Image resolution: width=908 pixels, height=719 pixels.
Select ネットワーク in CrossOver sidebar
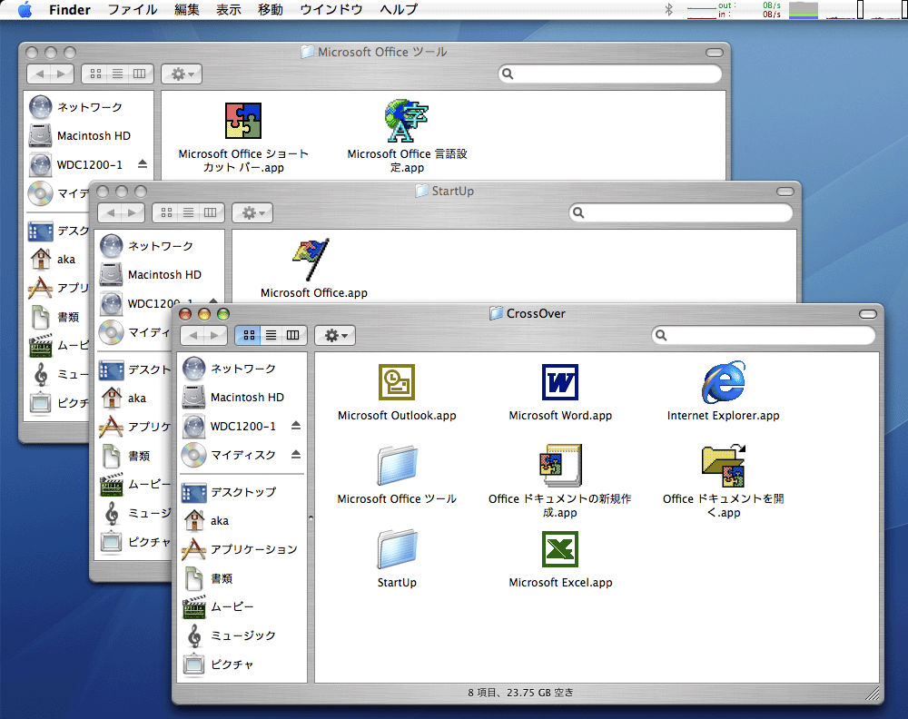[242, 369]
